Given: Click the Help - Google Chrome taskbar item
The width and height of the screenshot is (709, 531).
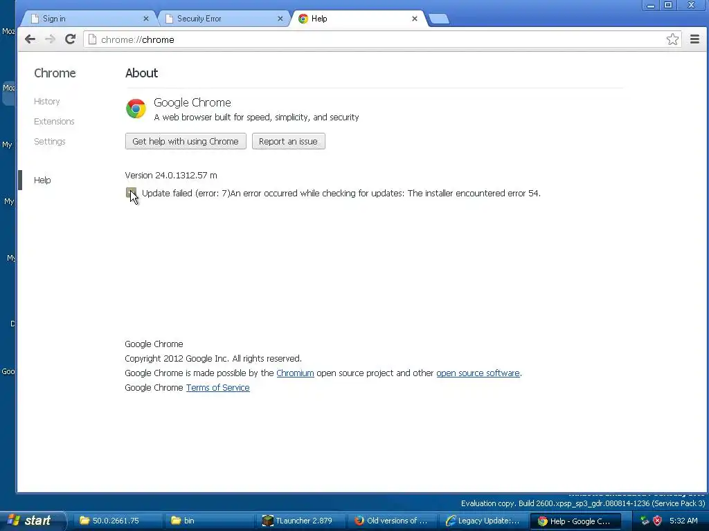Looking at the screenshot, I should pos(574,521).
